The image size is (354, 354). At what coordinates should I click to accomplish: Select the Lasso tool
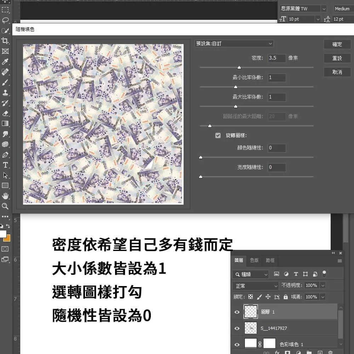[x=5, y=20]
